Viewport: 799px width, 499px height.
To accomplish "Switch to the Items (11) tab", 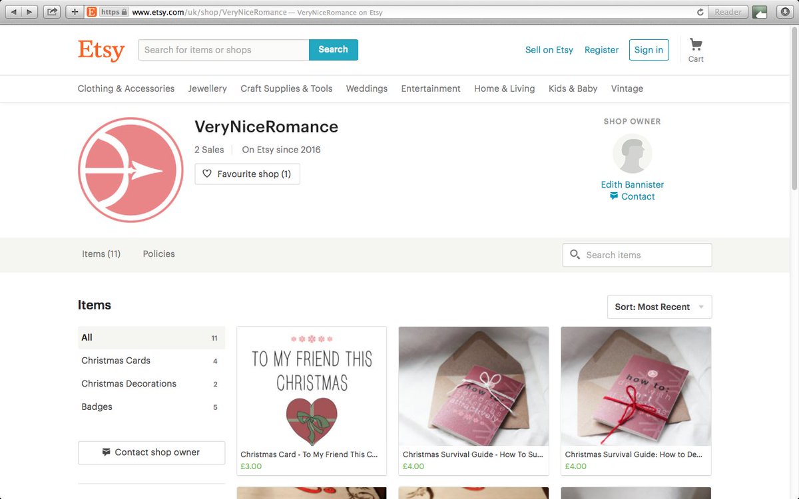I will point(101,254).
